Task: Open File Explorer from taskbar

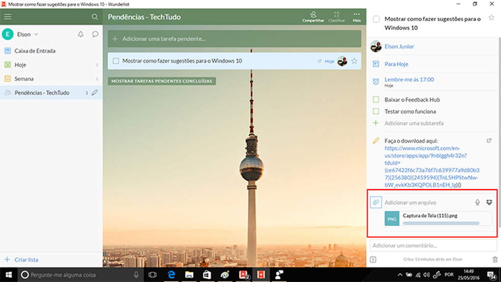Action: 189,275
